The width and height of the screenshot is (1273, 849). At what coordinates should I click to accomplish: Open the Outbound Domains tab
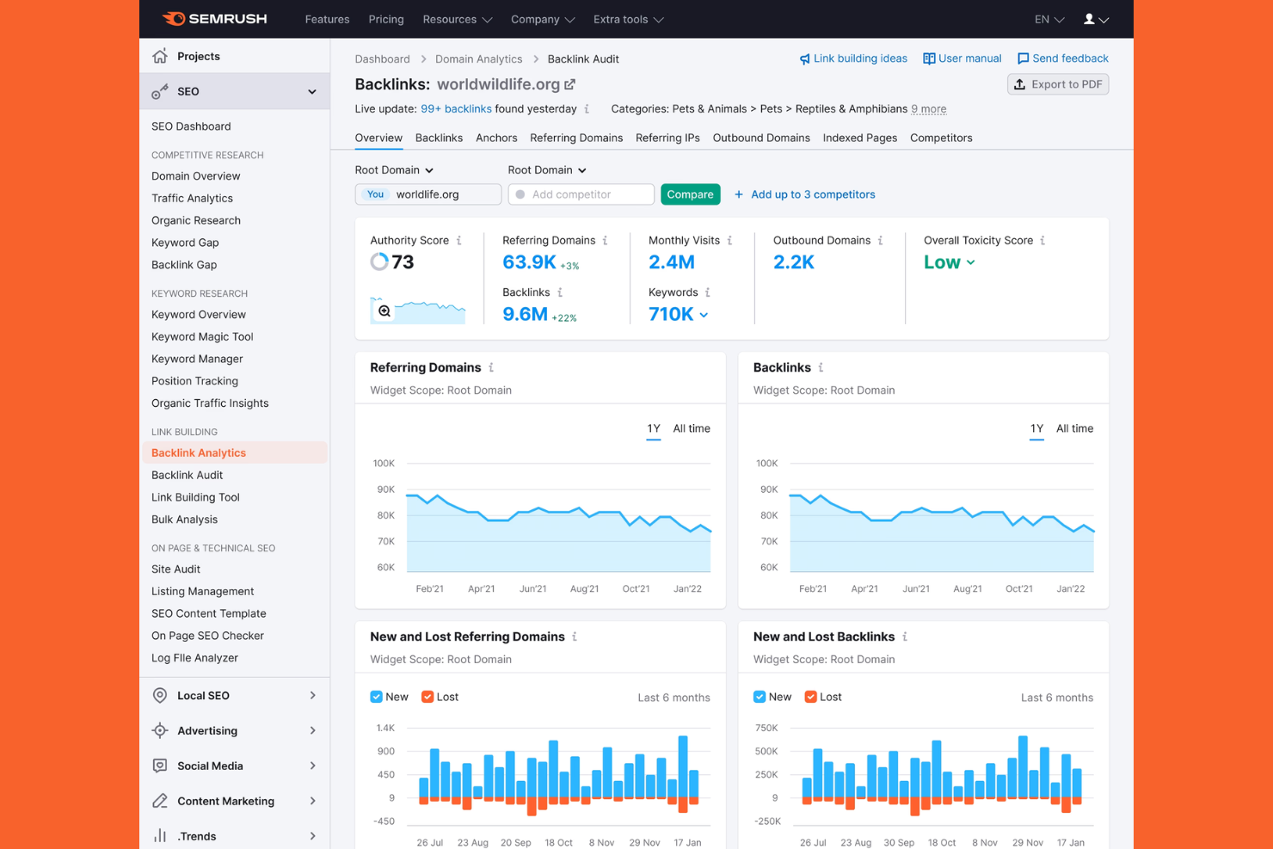point(761,138)
